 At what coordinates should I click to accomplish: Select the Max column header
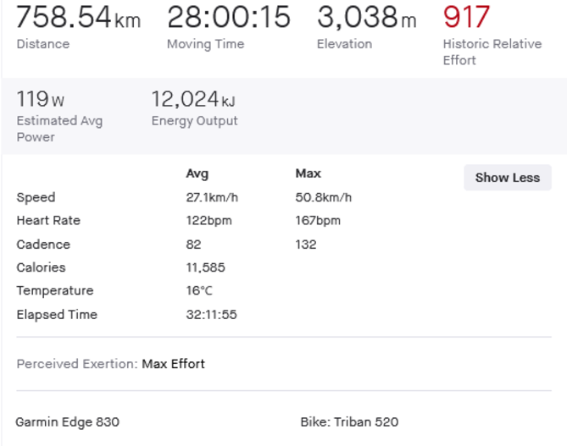click(308, 173)
